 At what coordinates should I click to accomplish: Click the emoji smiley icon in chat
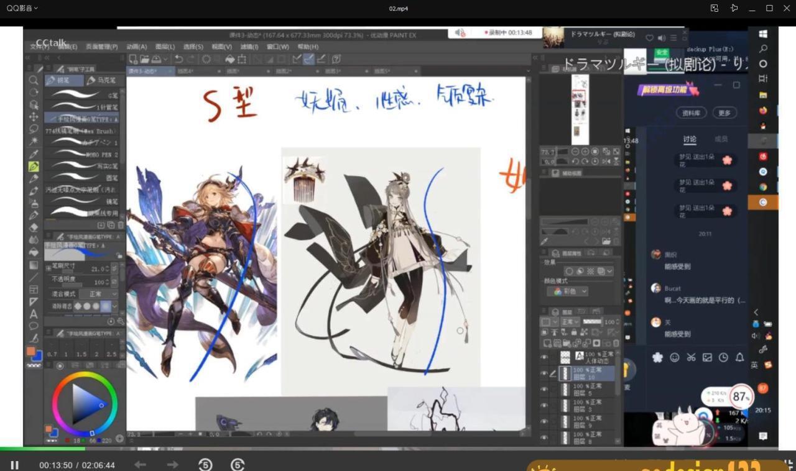[674, 357]
